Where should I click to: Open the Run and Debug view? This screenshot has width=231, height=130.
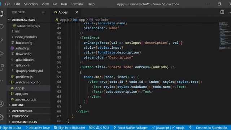coord(1,54)
